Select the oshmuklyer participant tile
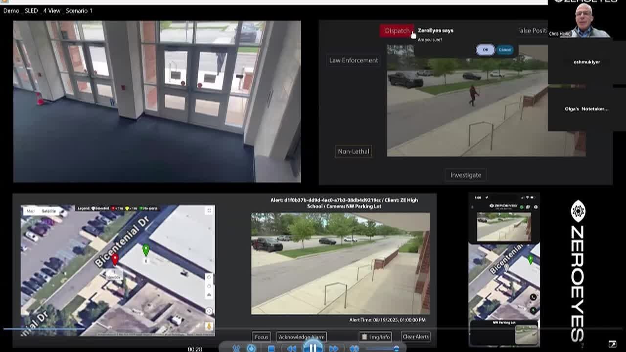626x352 pixels. 586,62
